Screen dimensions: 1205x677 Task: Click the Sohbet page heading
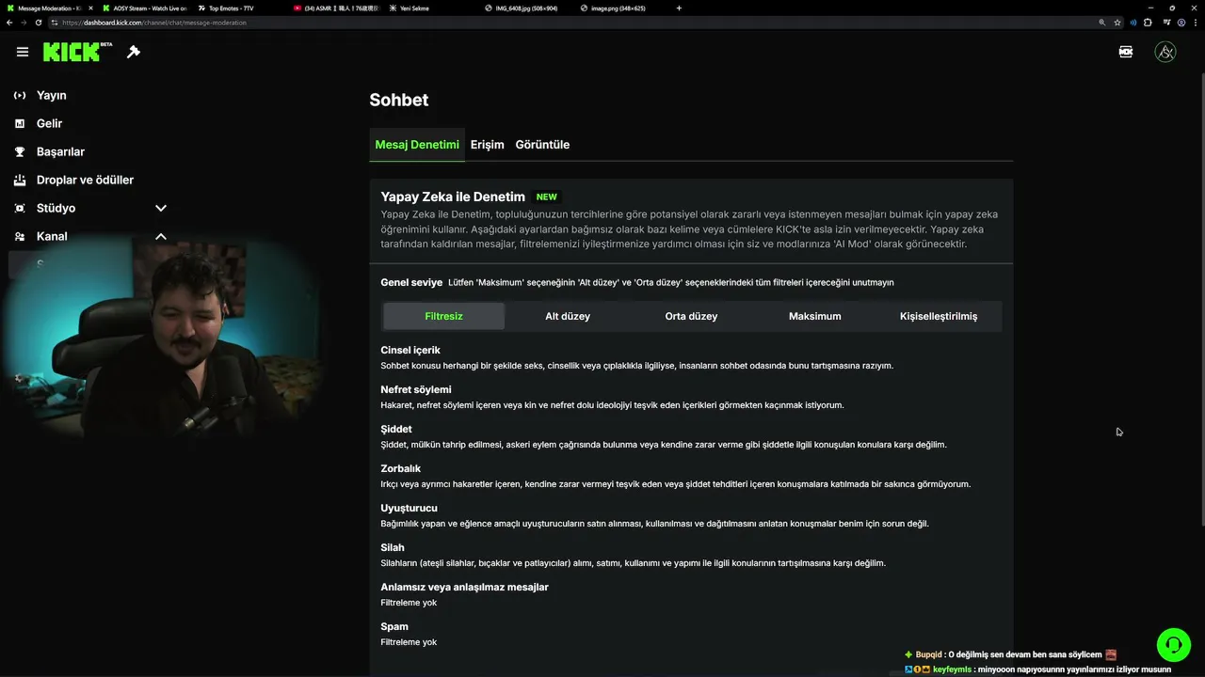399,100
